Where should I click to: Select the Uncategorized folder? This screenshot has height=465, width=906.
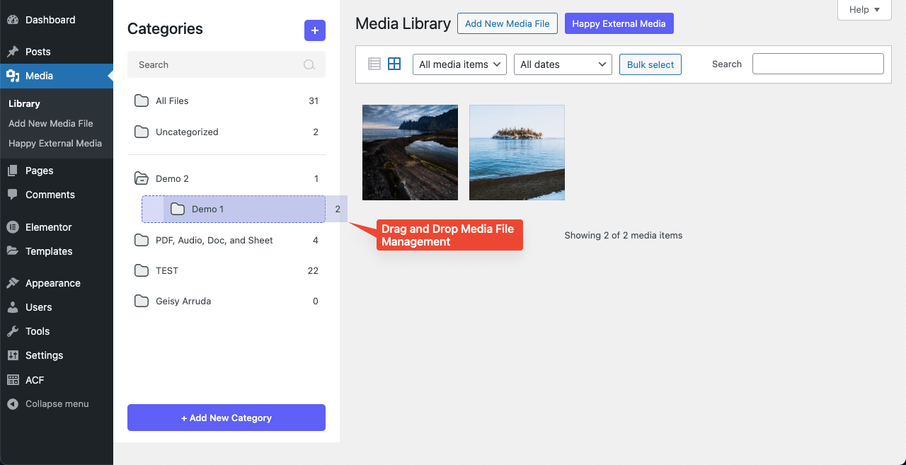(187, 132)
